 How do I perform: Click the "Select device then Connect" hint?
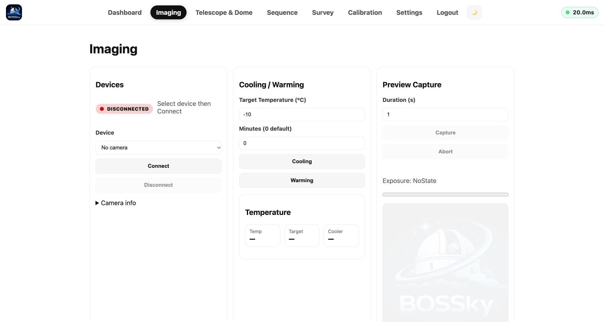coord(184,107)
